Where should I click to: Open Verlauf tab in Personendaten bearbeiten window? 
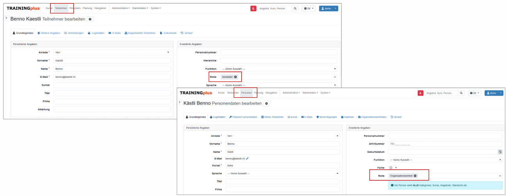tap(396, 117)
